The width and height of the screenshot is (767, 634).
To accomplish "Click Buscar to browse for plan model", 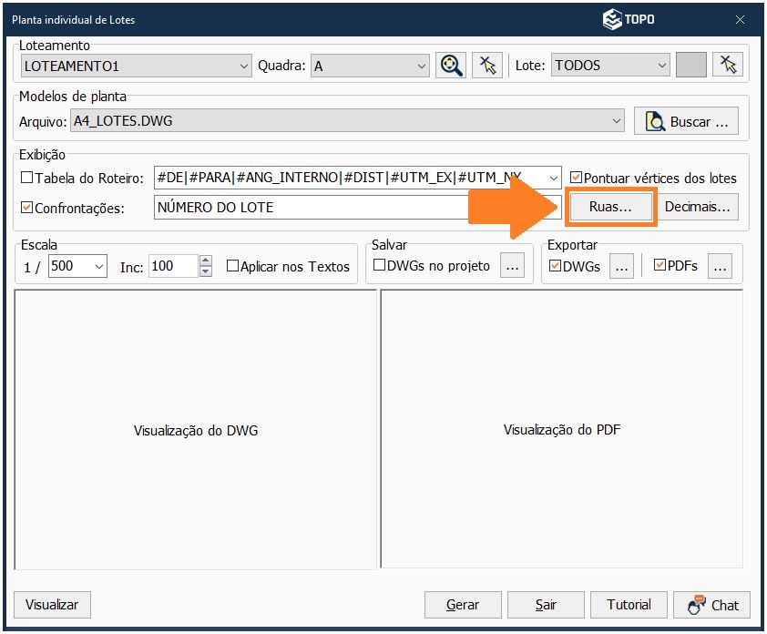I will click(x=686, y=121).
